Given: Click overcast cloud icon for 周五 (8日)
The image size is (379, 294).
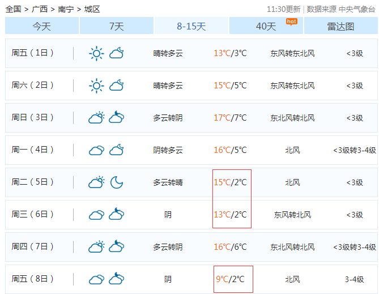Looking at the screenshot, I should (96, 279).
